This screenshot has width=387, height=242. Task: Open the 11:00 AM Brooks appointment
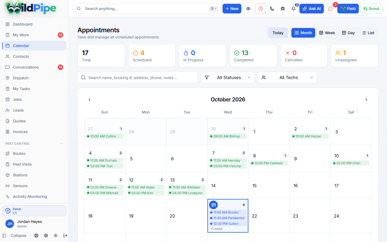coord(228,212)
